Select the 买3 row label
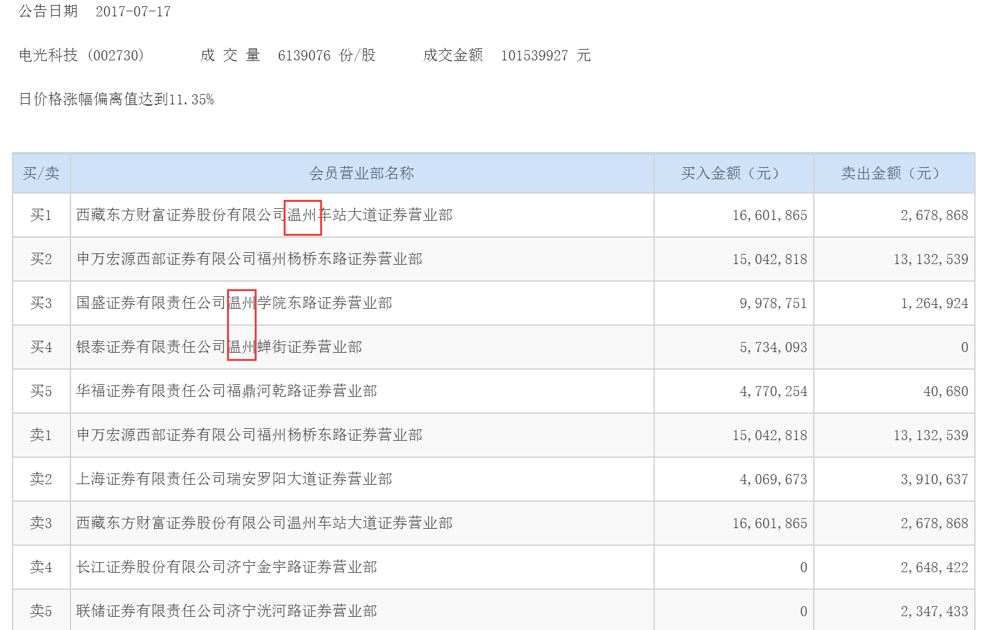 pos(42,303)
